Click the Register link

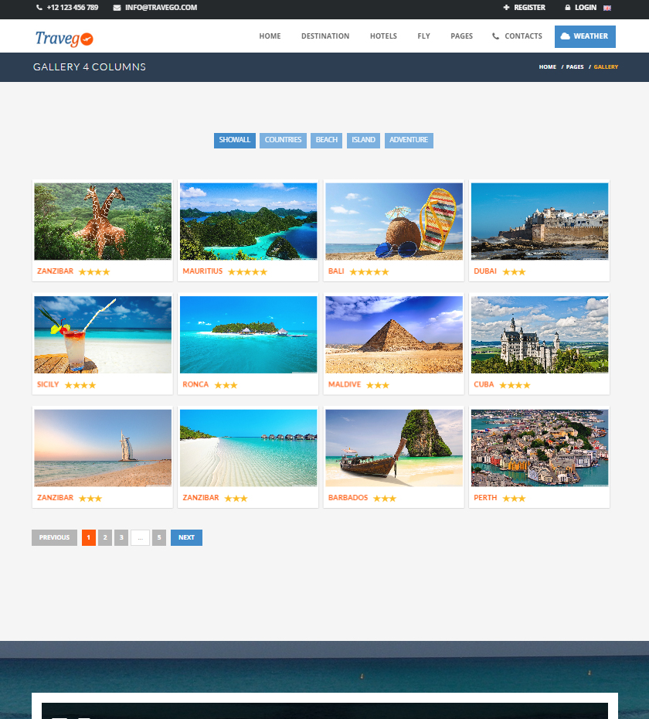[529, 8]
